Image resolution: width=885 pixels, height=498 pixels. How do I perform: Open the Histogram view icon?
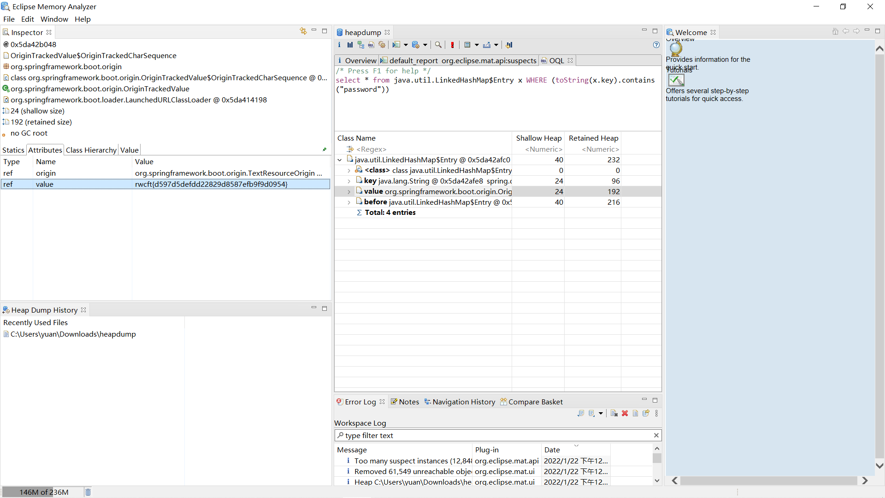[x=350, y=45]
